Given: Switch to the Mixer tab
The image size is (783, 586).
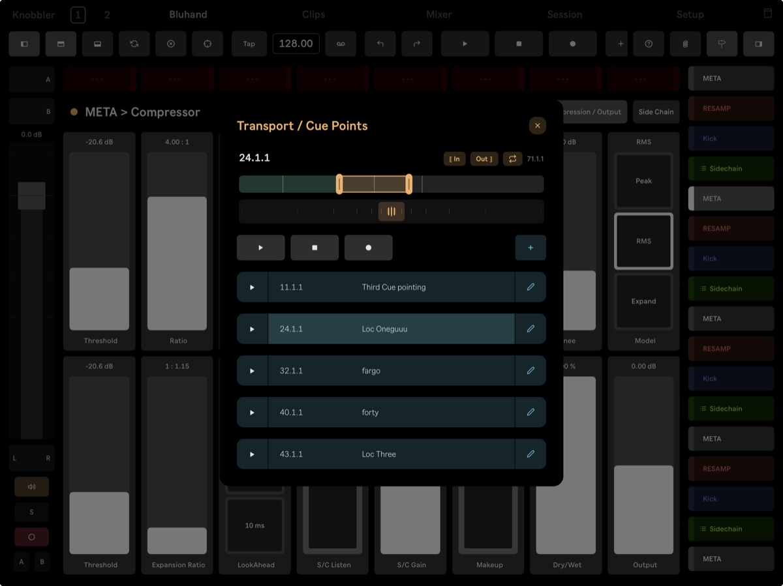Looking at the screenshot, I should (x=439, y=14).
